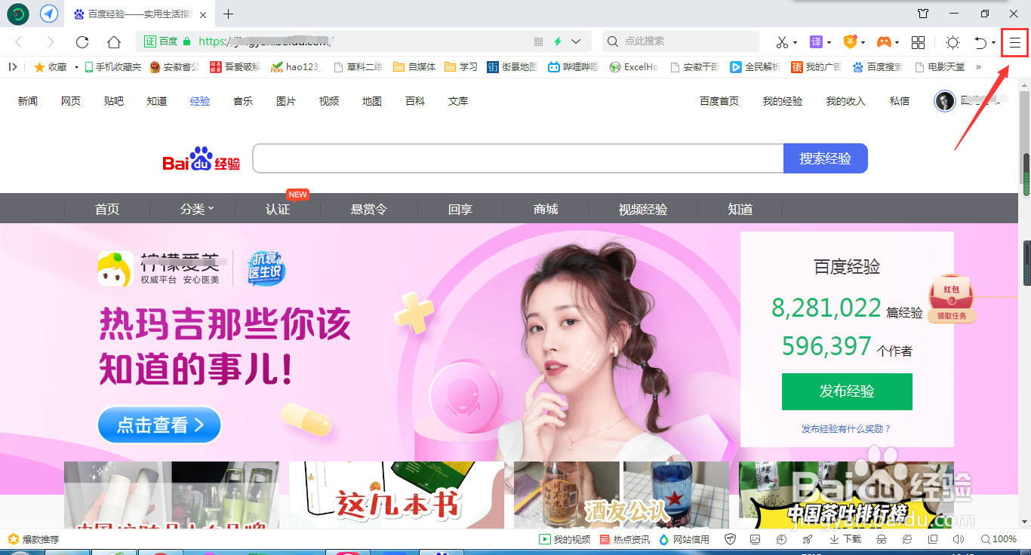Open the 视频经验 navigation tab

coord(643,209)
